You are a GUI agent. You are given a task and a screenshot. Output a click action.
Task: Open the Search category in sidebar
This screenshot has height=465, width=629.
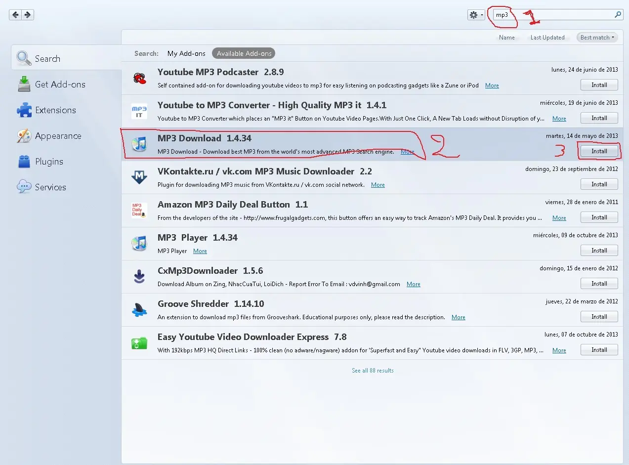click(66, 58)
